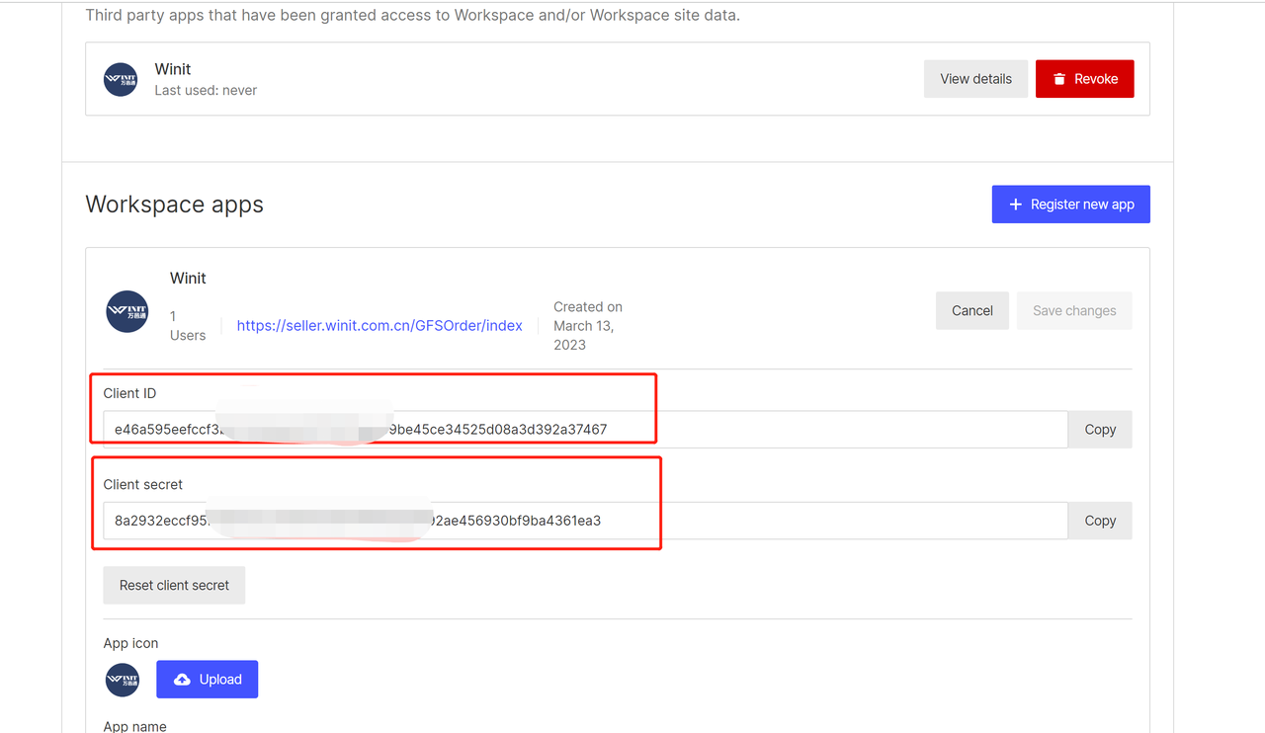Viewport: 1265px width, 733px height.
Task: Register a new app
Action: 1070,204
